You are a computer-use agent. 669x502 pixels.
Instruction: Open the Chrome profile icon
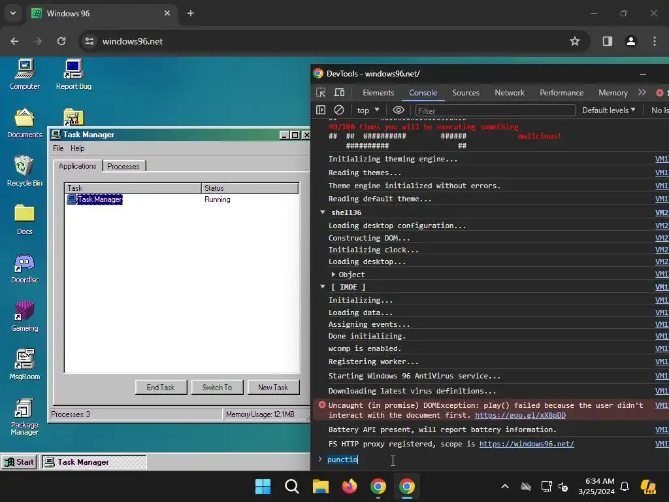pos(630,41)
